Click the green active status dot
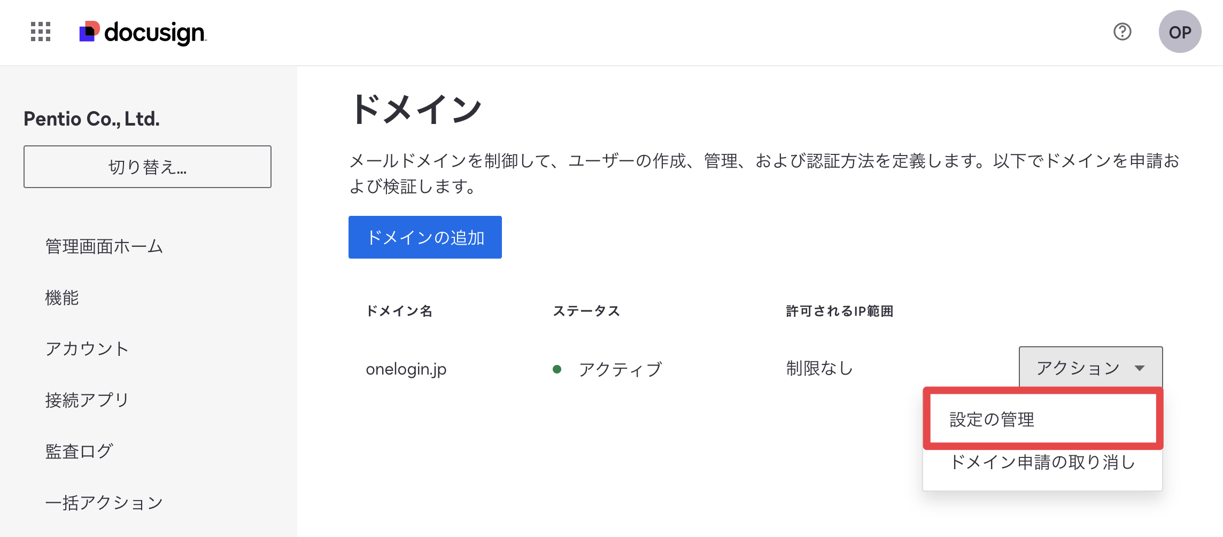Screen dimensions: 1223x537 pos(557,369)
